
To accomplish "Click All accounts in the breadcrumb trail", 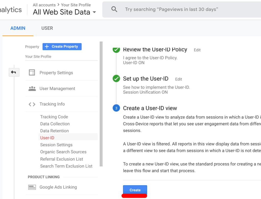I will tap(44, 5).
